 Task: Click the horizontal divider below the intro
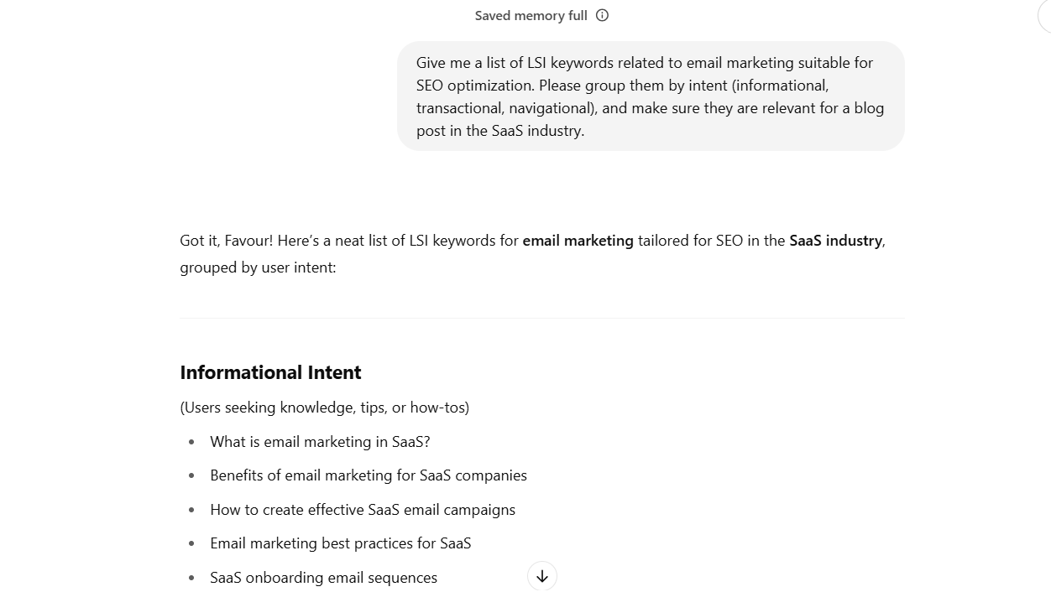pos(542,318)
